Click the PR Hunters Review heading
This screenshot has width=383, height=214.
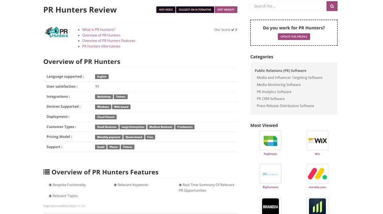pyautogui.click(x=80, y=10)
